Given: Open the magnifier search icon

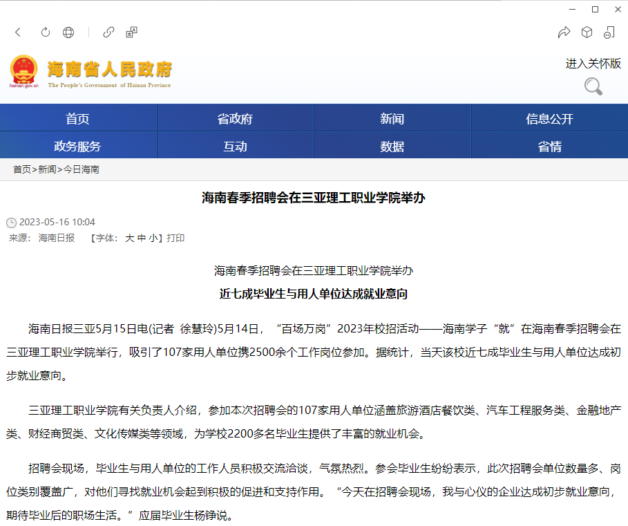Looking at the screenshot, I should click(x=593, y=86).
